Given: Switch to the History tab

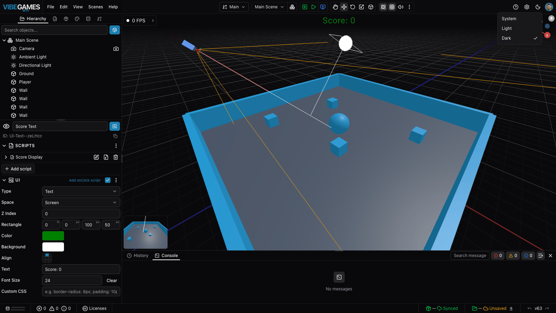Looking at the screenshot, I should coord(138,256).
